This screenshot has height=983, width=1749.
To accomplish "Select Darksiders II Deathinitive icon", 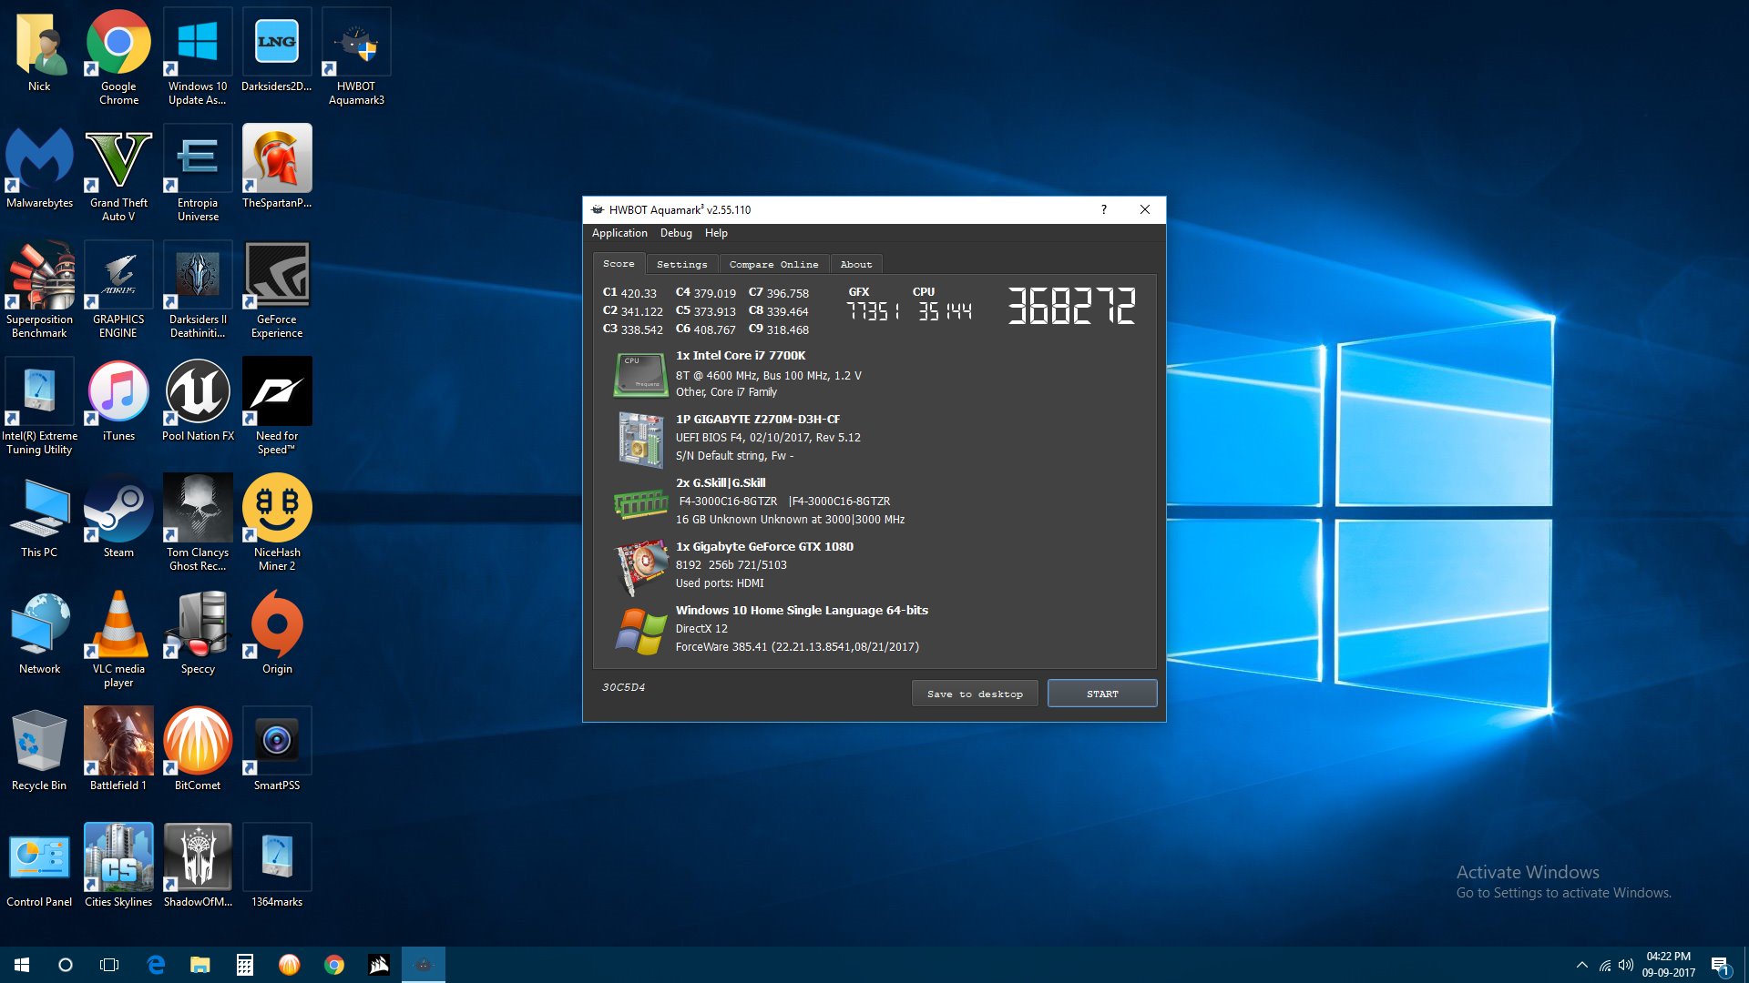I will pyautogui.click(x=198, y=289).
